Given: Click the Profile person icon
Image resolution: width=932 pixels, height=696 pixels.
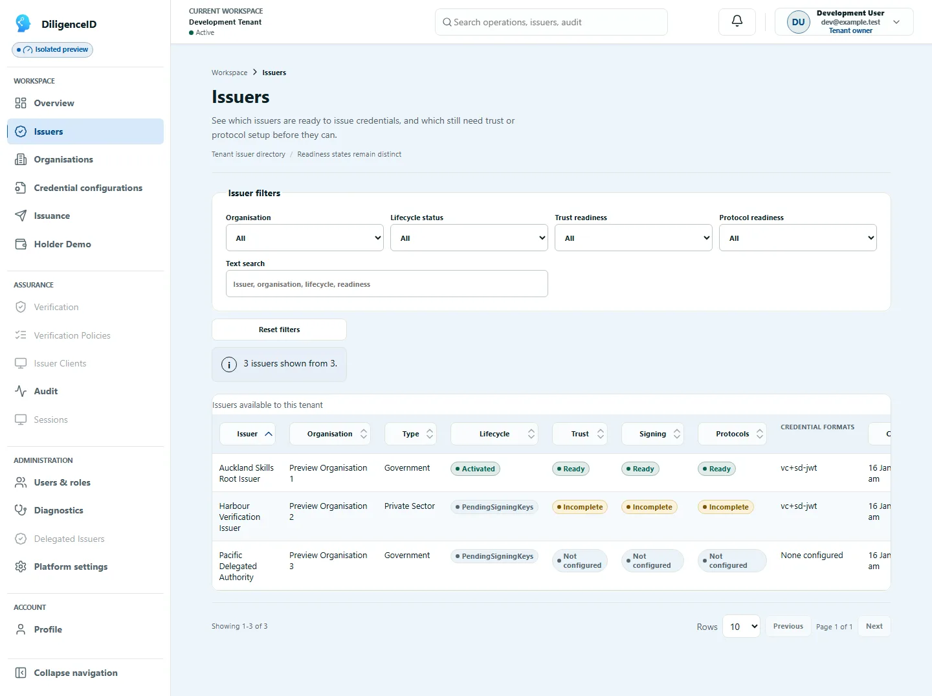Looking at the screenshot, I should 21,629.
